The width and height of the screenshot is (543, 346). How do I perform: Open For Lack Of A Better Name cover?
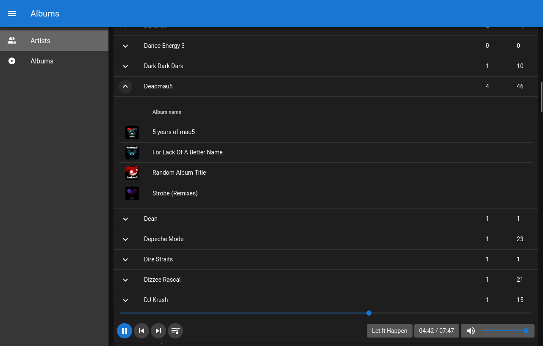pyautogui.click(x=132, y=153)
